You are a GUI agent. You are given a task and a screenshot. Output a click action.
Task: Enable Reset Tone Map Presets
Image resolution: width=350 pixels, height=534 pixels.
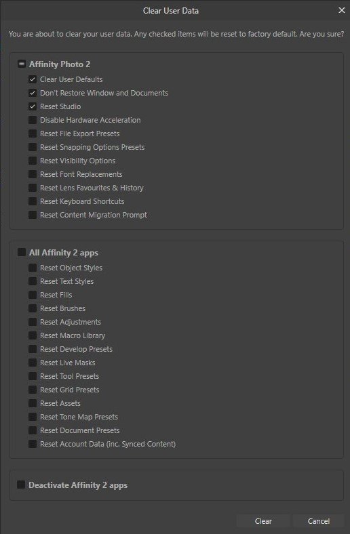point(33,417)
